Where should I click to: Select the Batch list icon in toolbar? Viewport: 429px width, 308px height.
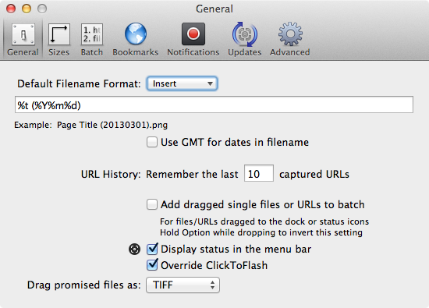92,34
